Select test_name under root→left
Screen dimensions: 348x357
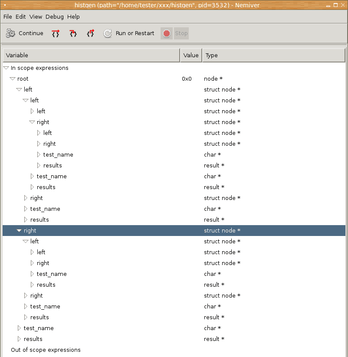tap(45, 209)
